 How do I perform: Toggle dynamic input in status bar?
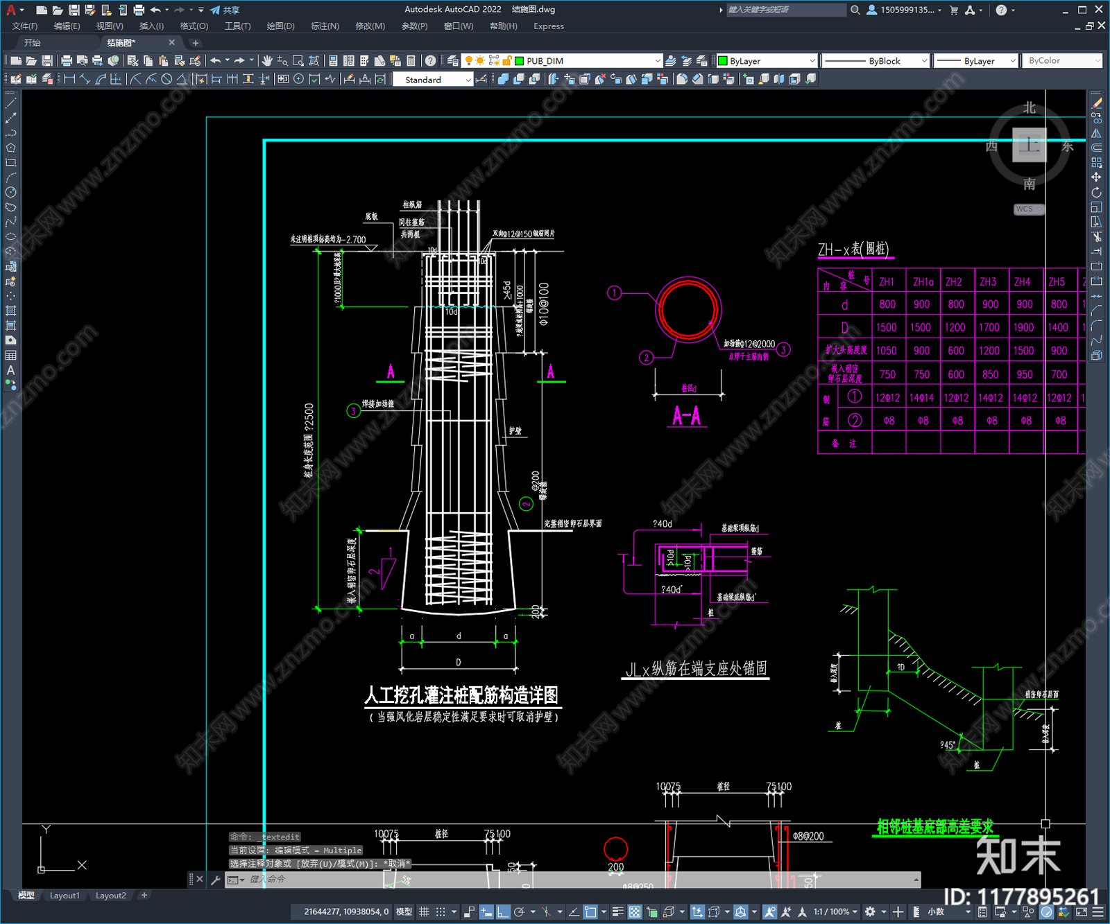(x=486, y=912)
